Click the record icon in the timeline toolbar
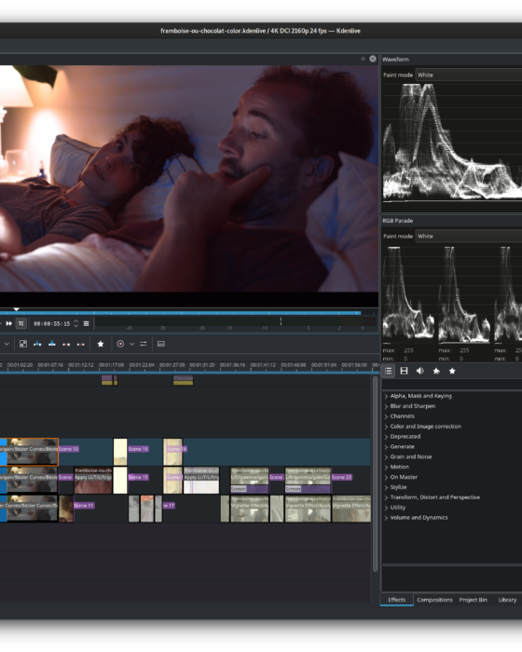Screen dimensions: 522x652 (x=120, y=344)
